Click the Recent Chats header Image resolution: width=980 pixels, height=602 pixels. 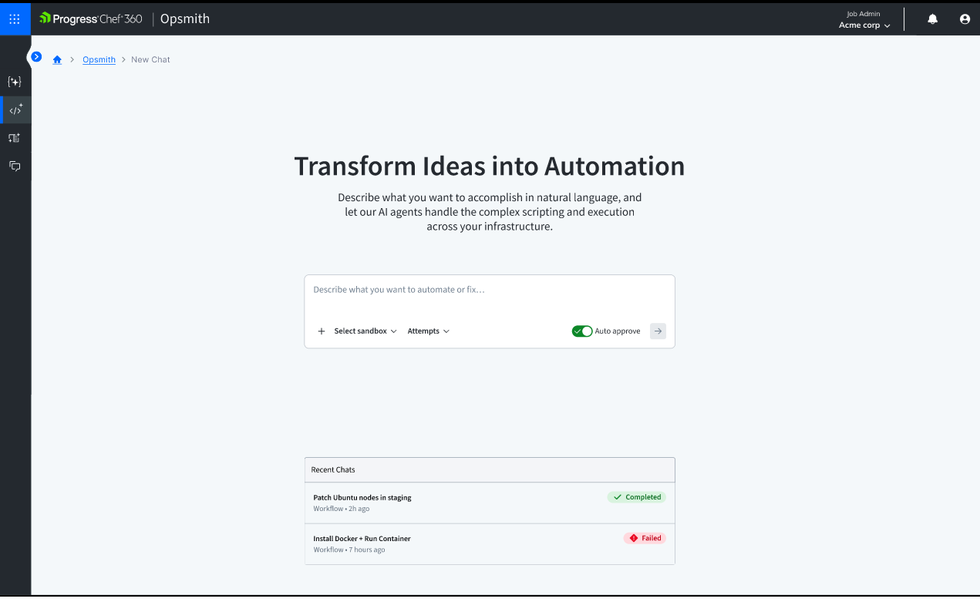pyautogui.click(x=490, y=469)
